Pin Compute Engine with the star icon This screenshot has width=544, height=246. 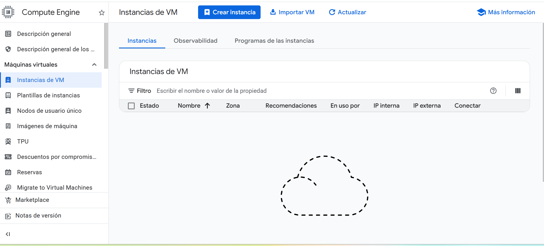pyautogui.click(x=102, y=13)
